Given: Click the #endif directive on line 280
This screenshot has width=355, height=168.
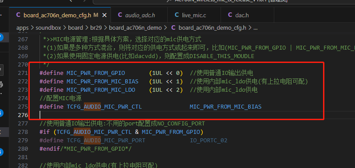Looking at the screenshot, I should (x=50, y=149).
